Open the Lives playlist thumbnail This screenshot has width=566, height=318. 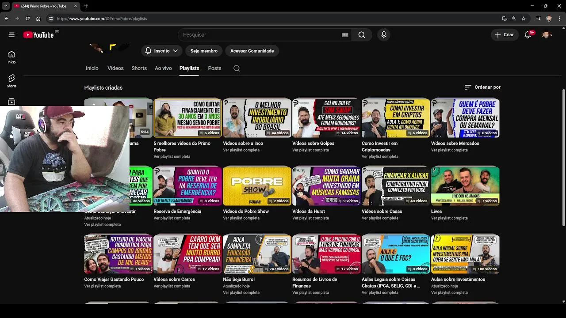pos(465,186)
